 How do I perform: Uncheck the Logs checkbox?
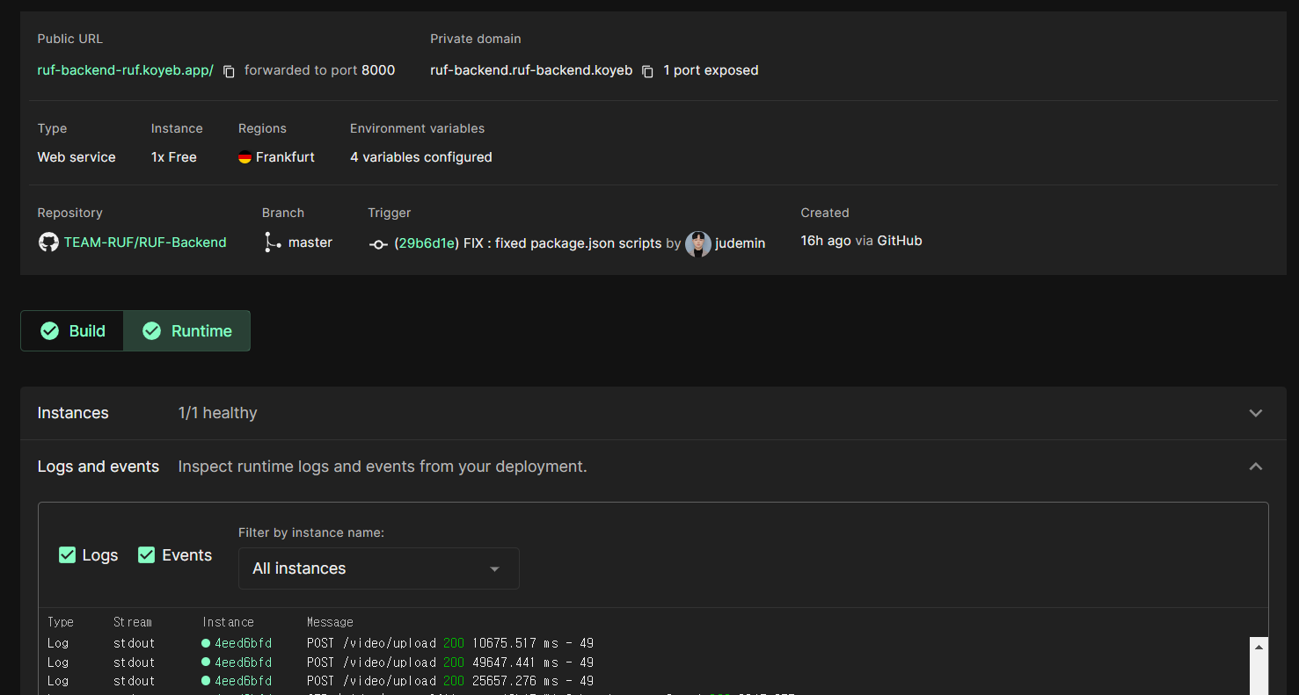(67, 554)
